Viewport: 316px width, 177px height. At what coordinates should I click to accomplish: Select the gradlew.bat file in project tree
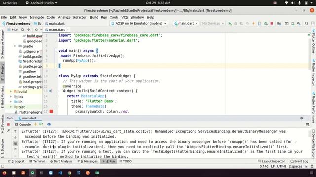tap(30, 77)
